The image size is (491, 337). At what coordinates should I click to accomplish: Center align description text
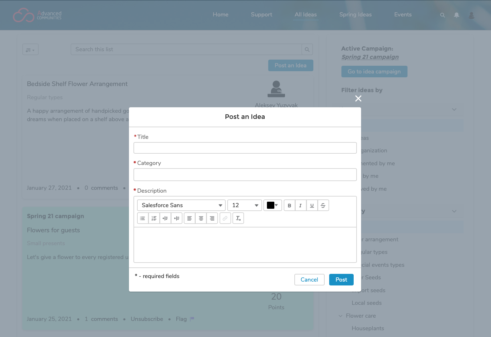201,218
